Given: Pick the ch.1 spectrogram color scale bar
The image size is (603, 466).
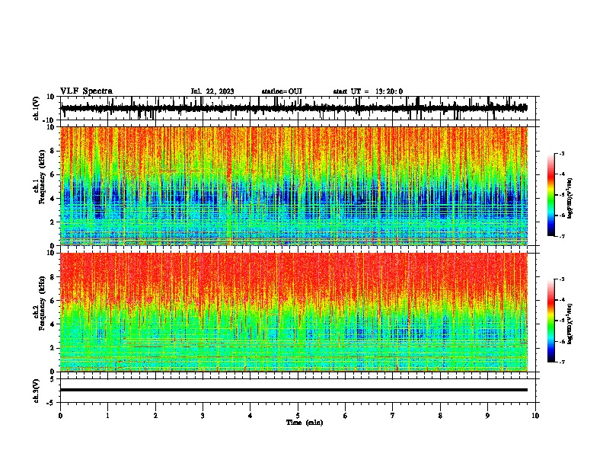Looking at the screenshot, I should tap(551, 195).
